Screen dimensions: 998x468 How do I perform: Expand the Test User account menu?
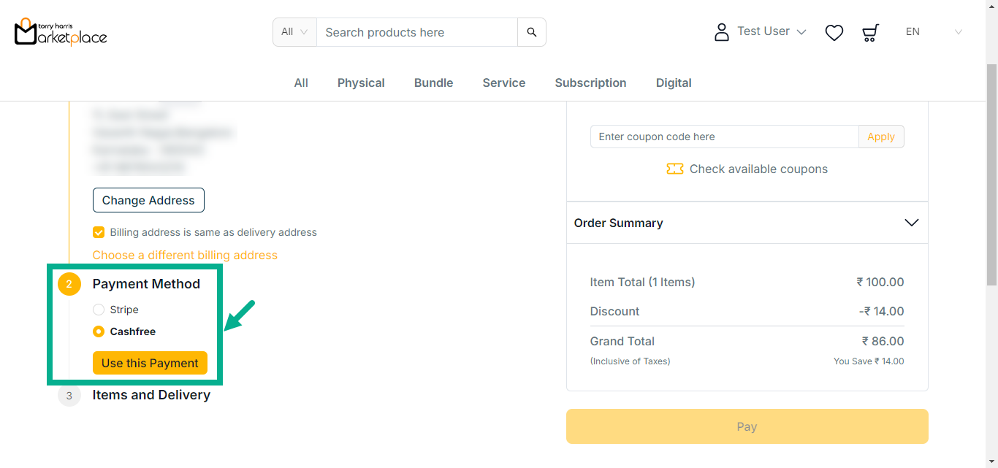pyautogui.click(x=772, y=31)
